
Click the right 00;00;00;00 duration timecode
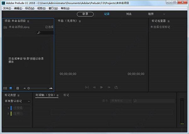pos(136,74)
